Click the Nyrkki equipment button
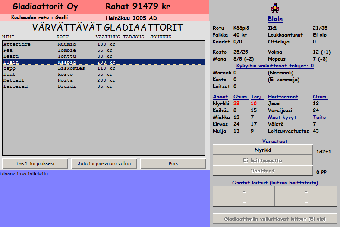 [262, 150]
